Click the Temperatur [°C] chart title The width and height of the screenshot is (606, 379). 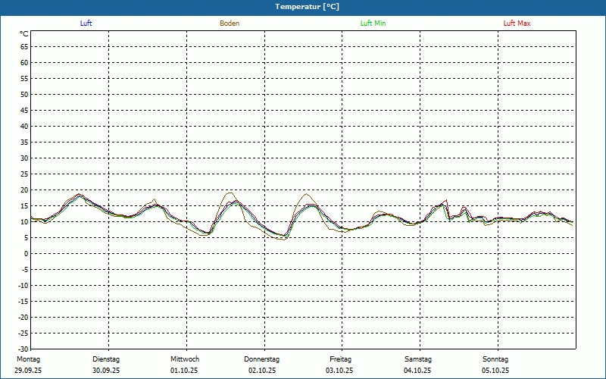coord(308,7)
